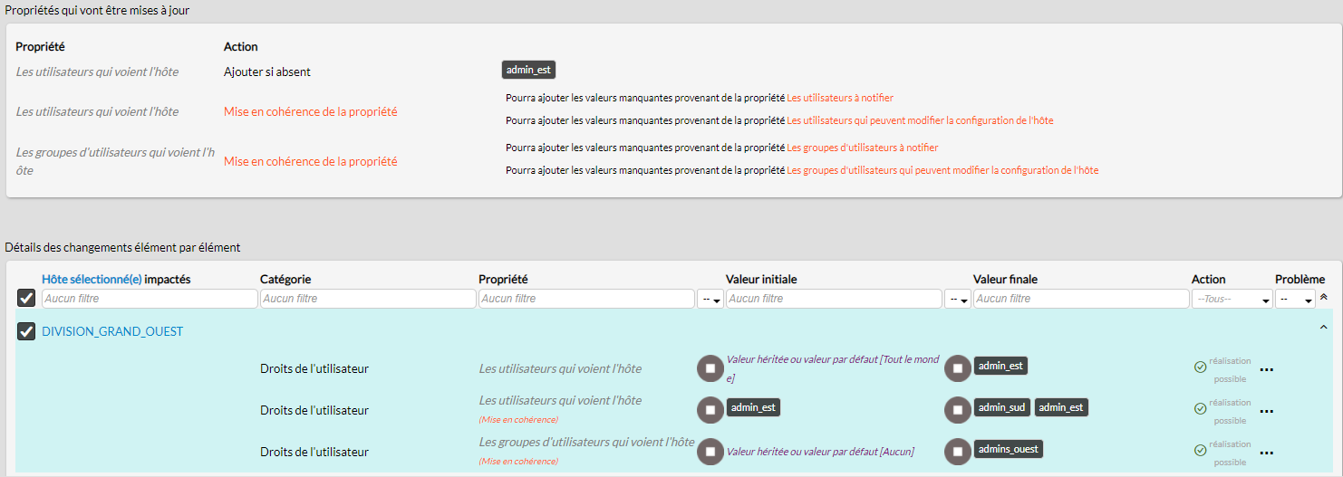Click round toggle beside 'Tout le monde' inherited value
This screenshot has width=1343, height=477.
[x=710, y=368]
